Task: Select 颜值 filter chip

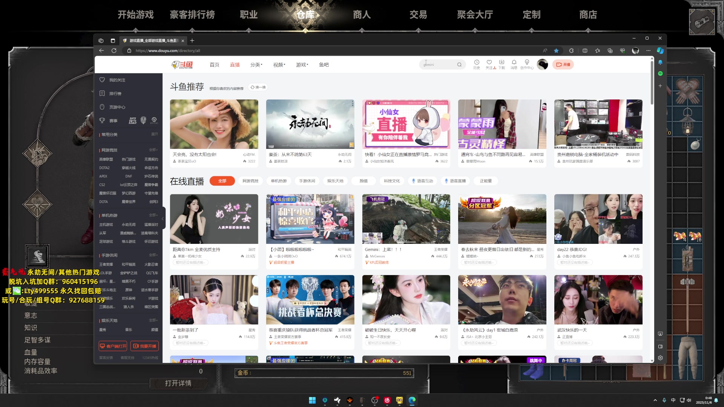Action: [364, 181]
